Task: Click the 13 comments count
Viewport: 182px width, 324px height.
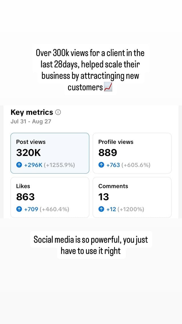Action: 104,197
